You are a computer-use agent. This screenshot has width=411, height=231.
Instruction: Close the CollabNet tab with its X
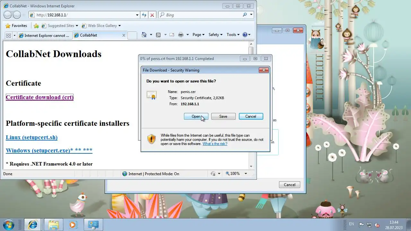coord(124,35)
